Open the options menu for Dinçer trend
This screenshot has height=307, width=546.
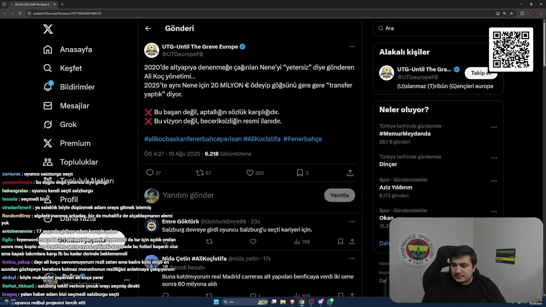point(494,158)
